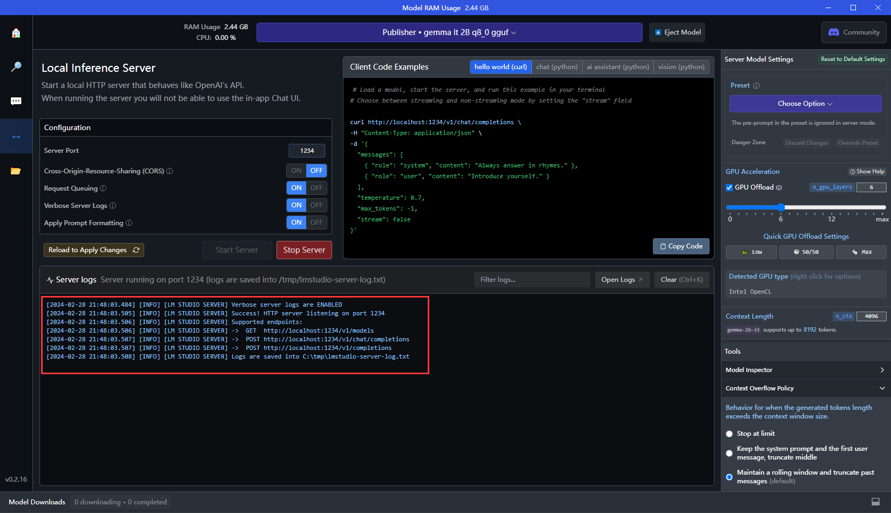Open the model selector dropdown
Screen dimensions: 891x513
(449, 32)
